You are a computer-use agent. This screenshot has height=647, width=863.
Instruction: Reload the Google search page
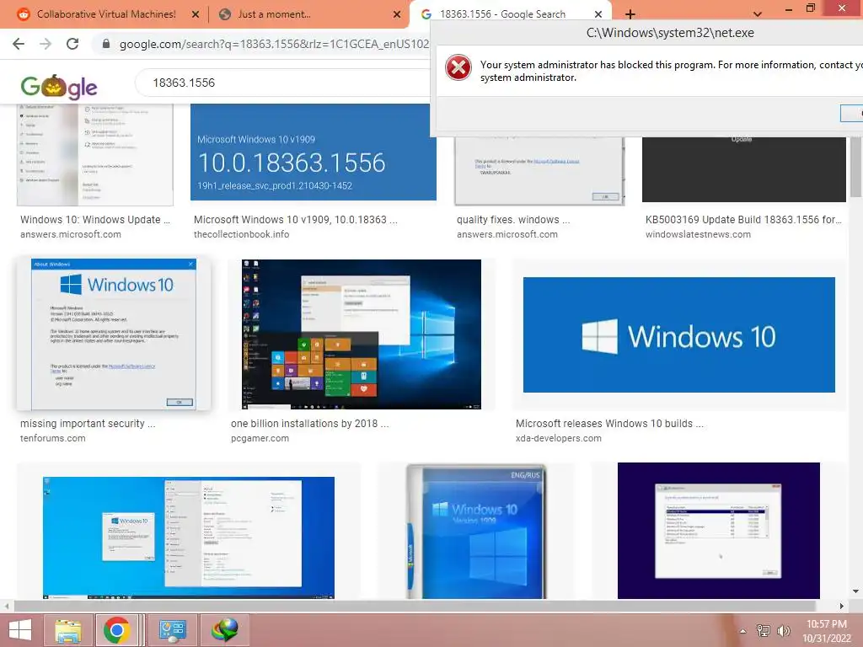click(72, 44)
